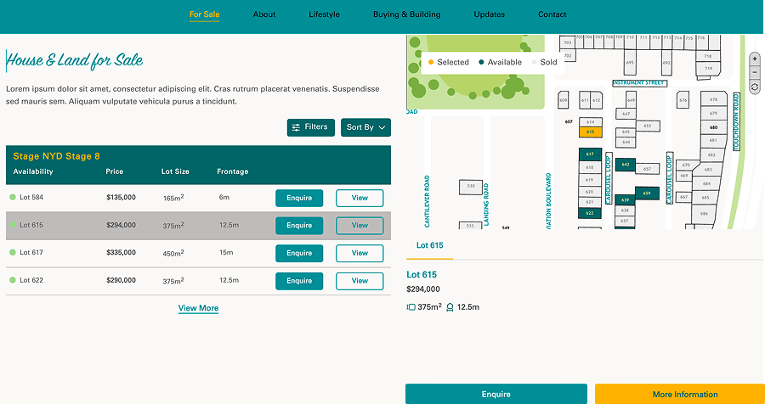Viewport: 765px width, 404px height.
Task: Expand the Sort By dropdown
Action: tap(365, 127)
